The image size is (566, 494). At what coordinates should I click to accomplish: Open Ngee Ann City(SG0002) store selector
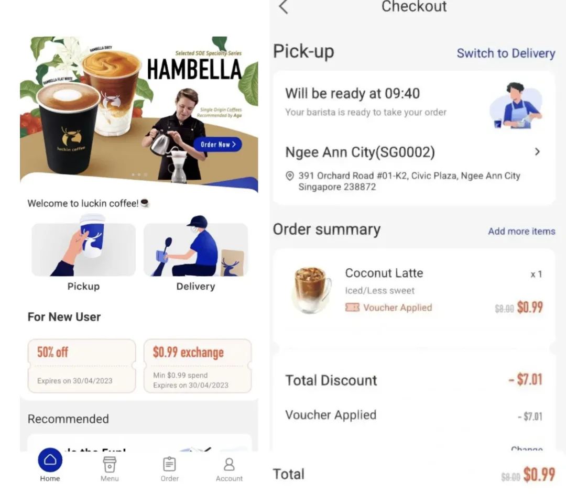tap(413, 152)
